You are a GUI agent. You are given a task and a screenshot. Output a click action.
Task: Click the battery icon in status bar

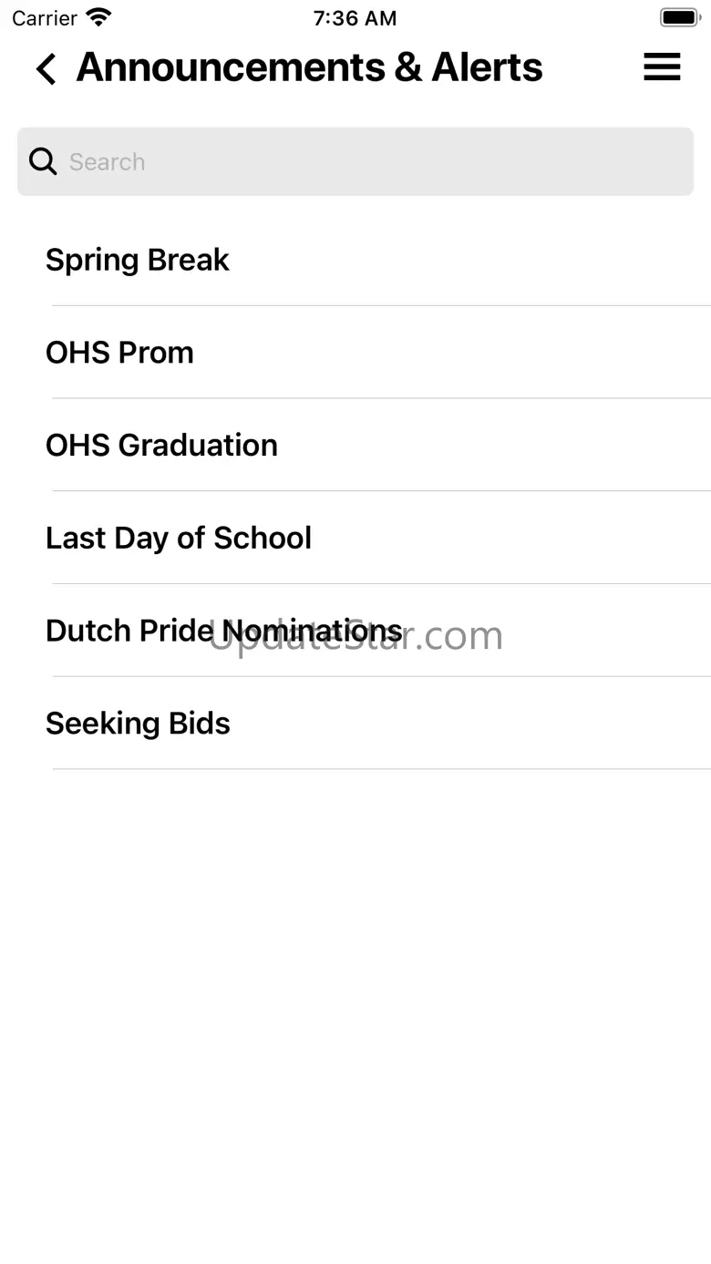click(679, 17)
